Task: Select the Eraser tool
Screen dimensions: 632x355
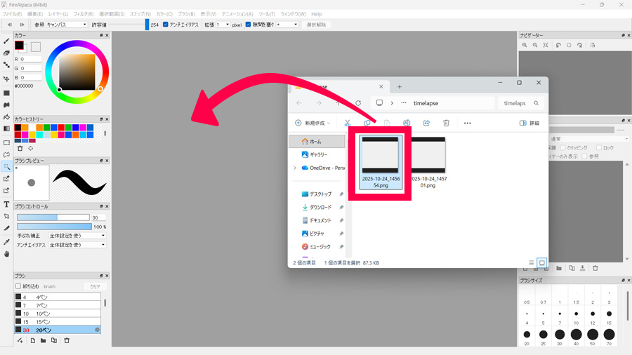Action: click(6, 53)
